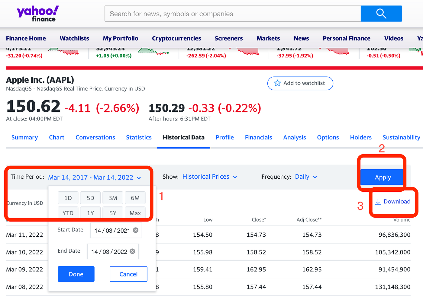Click the Adj Close** column header

click(309, 220)
